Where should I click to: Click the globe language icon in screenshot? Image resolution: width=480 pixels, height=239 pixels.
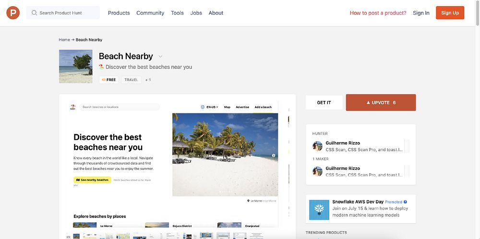[x=203, y=107]
